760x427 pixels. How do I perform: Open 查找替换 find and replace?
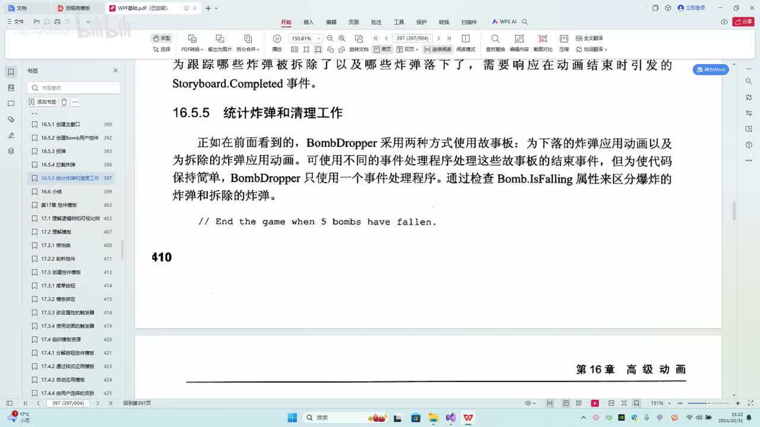(x=495, y=43)
